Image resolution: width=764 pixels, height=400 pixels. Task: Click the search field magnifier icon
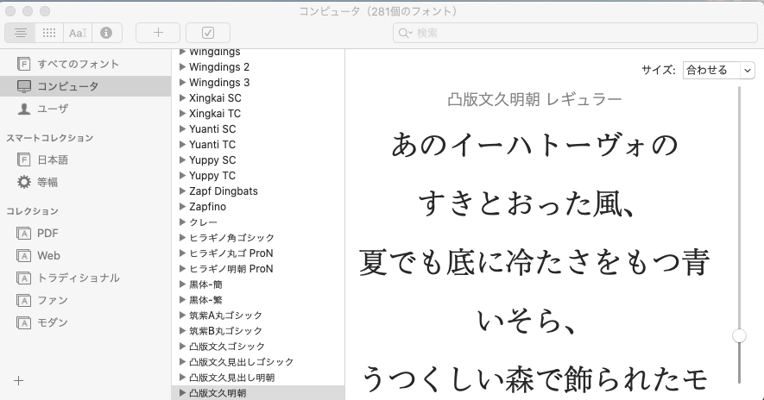coord(405,33)
